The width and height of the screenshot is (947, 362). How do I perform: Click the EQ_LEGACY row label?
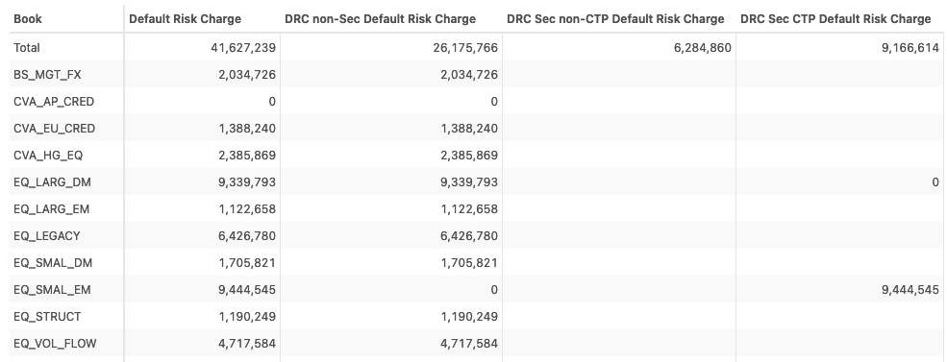tap(46, 236)
